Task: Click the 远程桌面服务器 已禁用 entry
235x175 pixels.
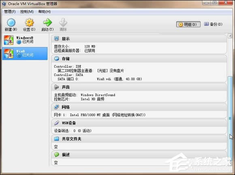Action: pyautogui.click(x=75, y=51)
